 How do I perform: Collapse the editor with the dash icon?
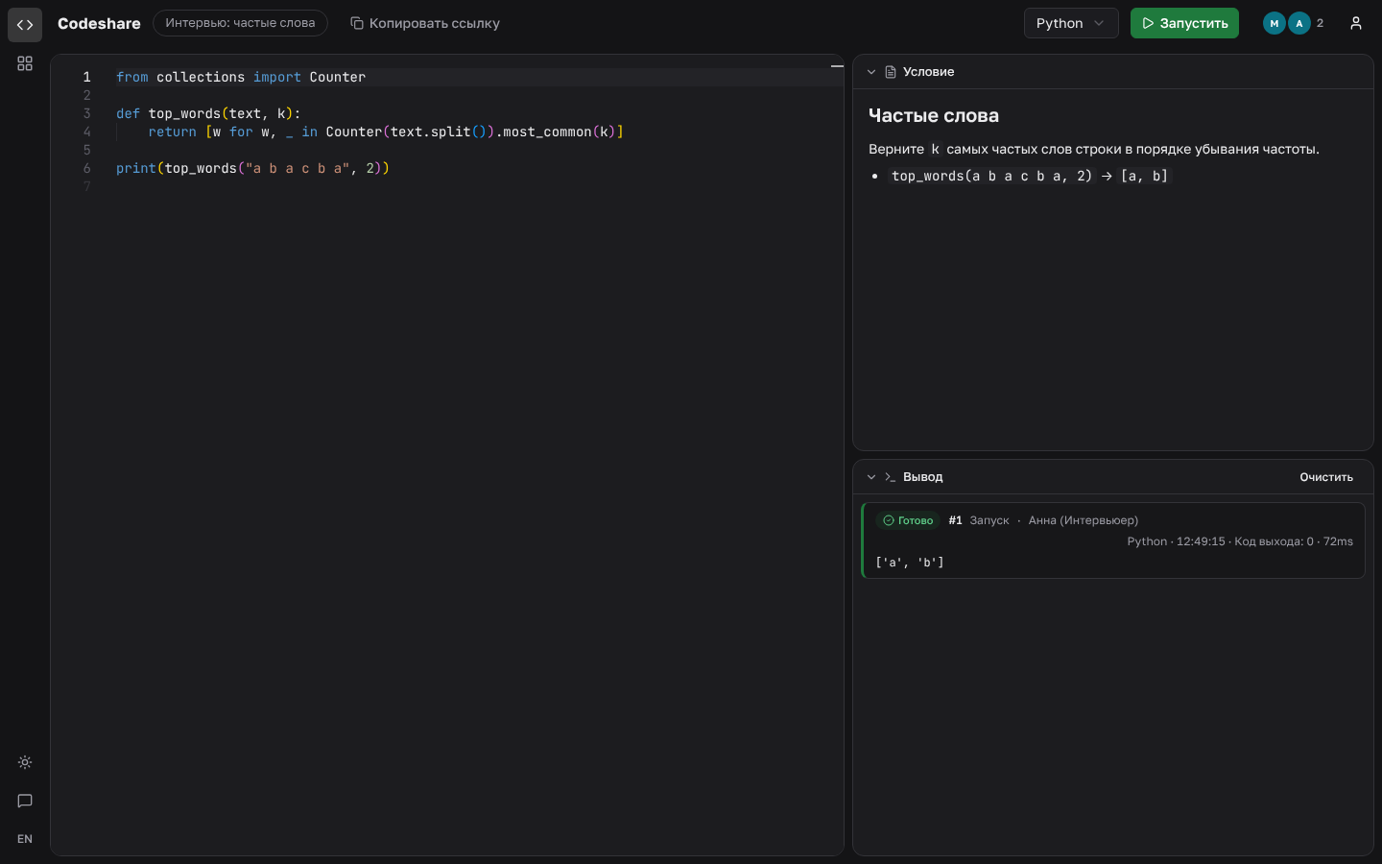[x=837, y=66]
